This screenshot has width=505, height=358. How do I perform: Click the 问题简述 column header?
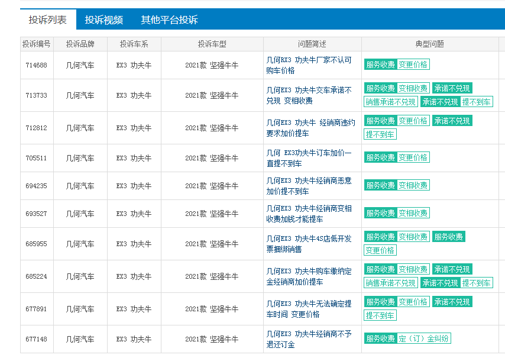(312, 44)
